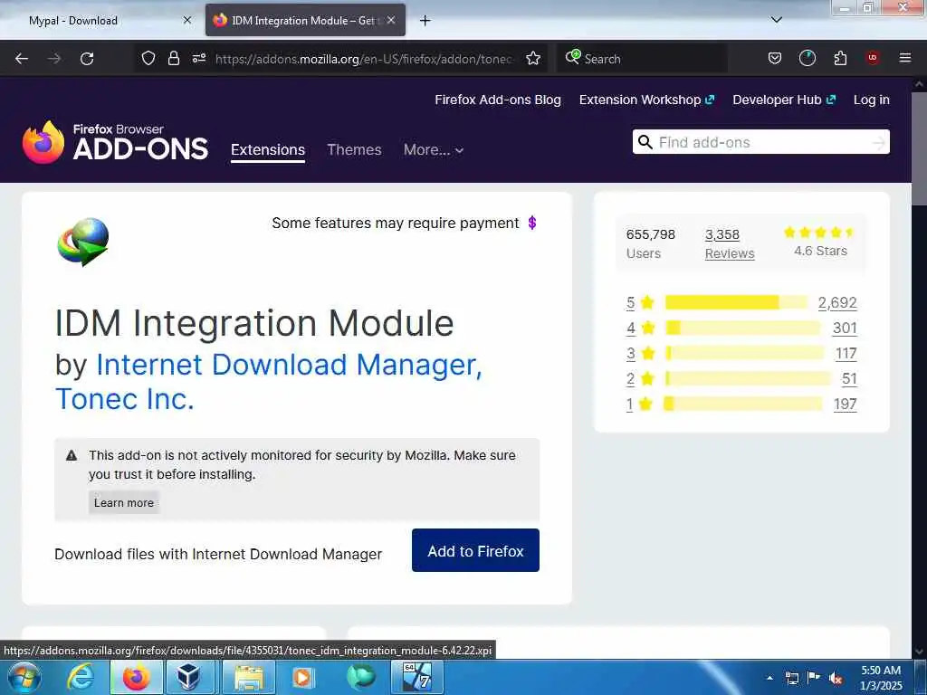Click Log in
The image size is (927, 695).
pyautogui.click(x=872, y=100)
